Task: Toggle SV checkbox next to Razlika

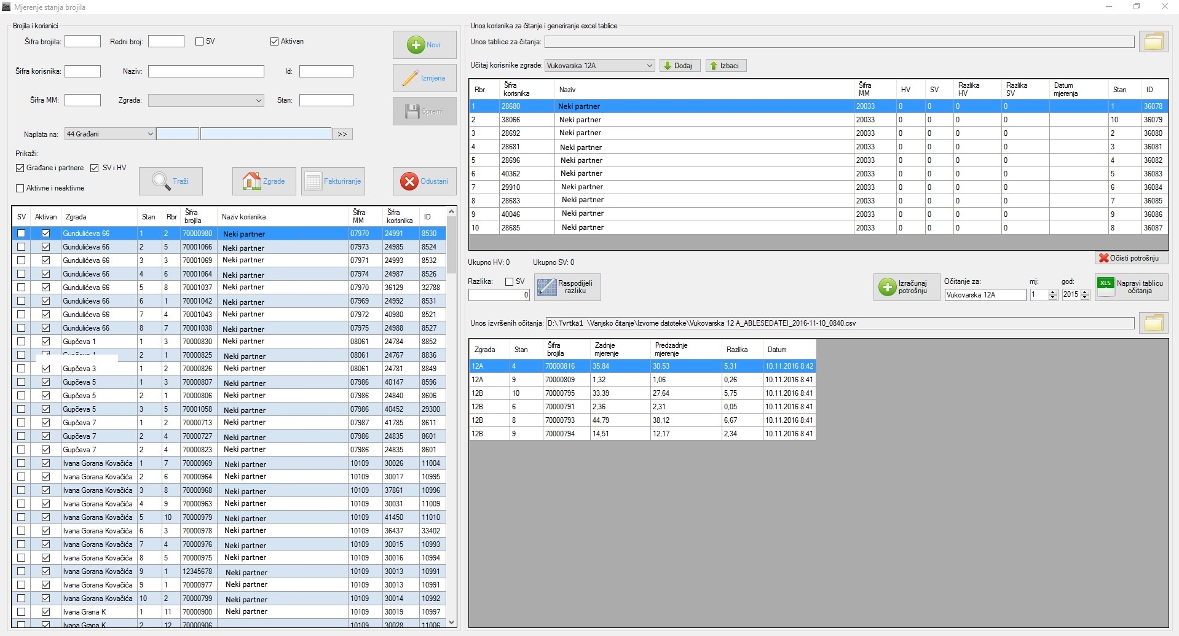Action: tap(509, 282)
